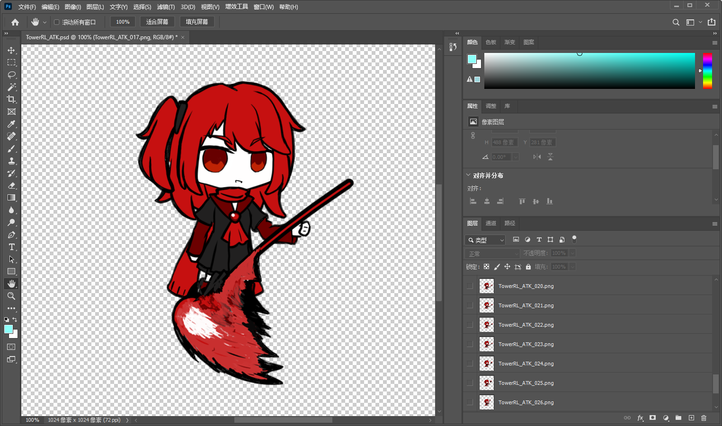Switch to the Channels tab
Viewport: 722px width, 426px height.
491,223
